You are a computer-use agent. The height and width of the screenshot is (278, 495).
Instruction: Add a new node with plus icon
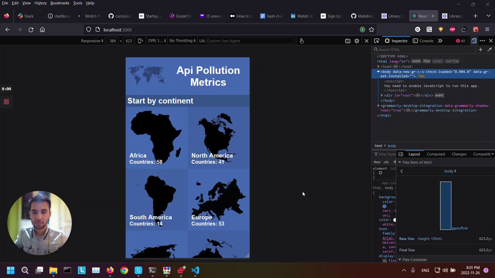480,49
